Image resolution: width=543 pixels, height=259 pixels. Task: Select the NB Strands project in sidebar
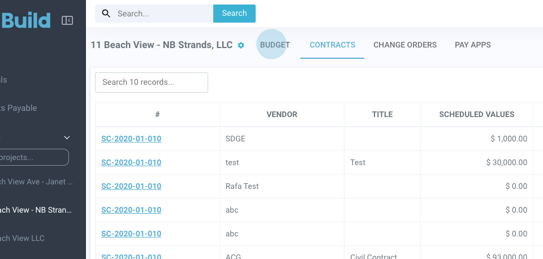(x=36, y=210)
